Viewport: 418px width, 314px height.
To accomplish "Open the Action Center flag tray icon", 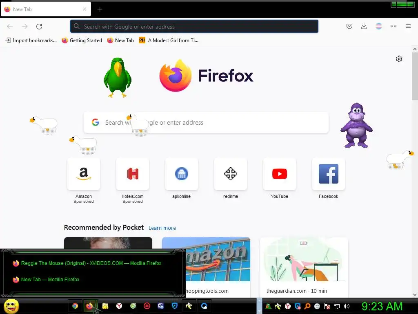I will click(327, 307).
